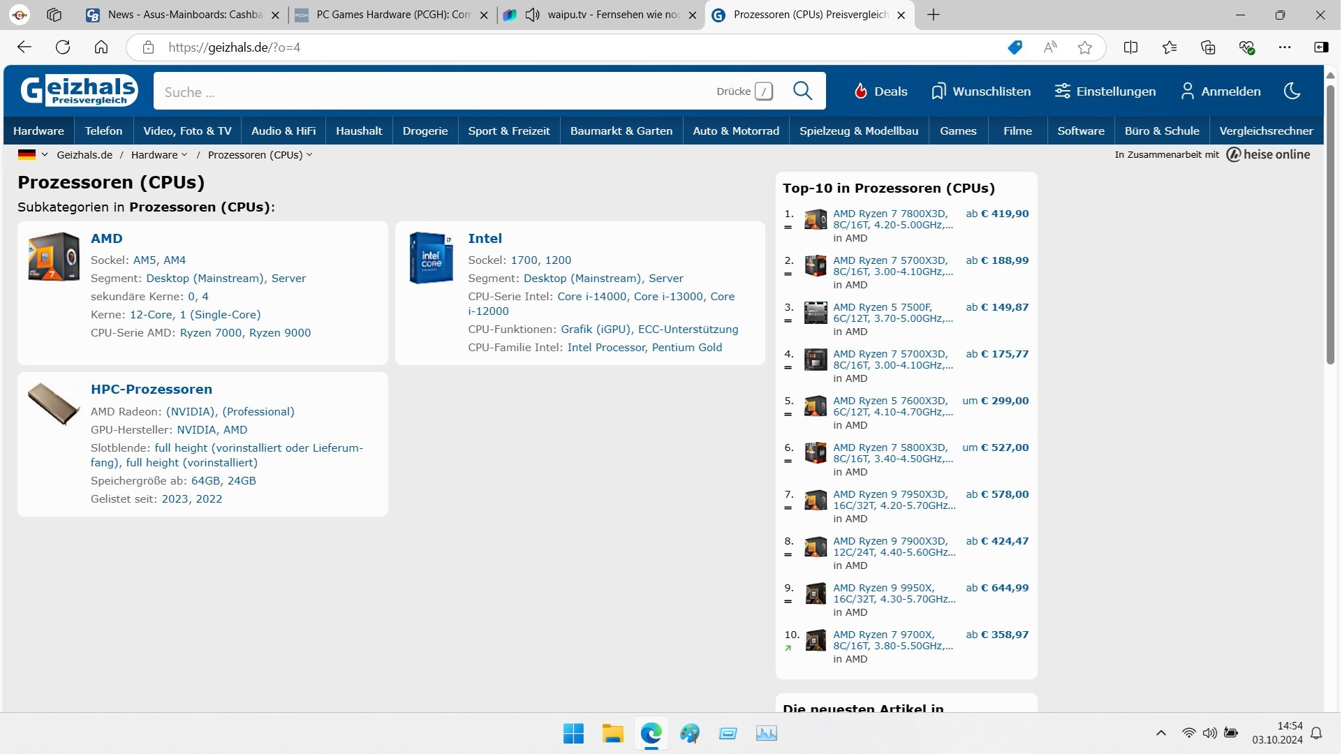Open the Software category menu
Screen dimensions: 1342x754
click(1080, 131)
